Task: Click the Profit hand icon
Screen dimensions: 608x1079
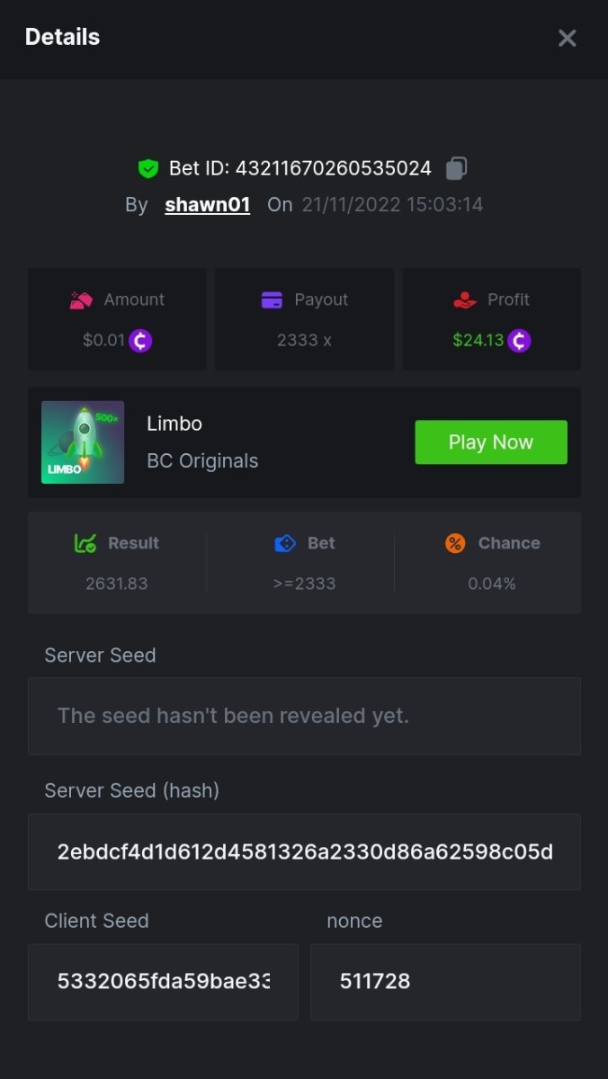Action: point(465,300)
